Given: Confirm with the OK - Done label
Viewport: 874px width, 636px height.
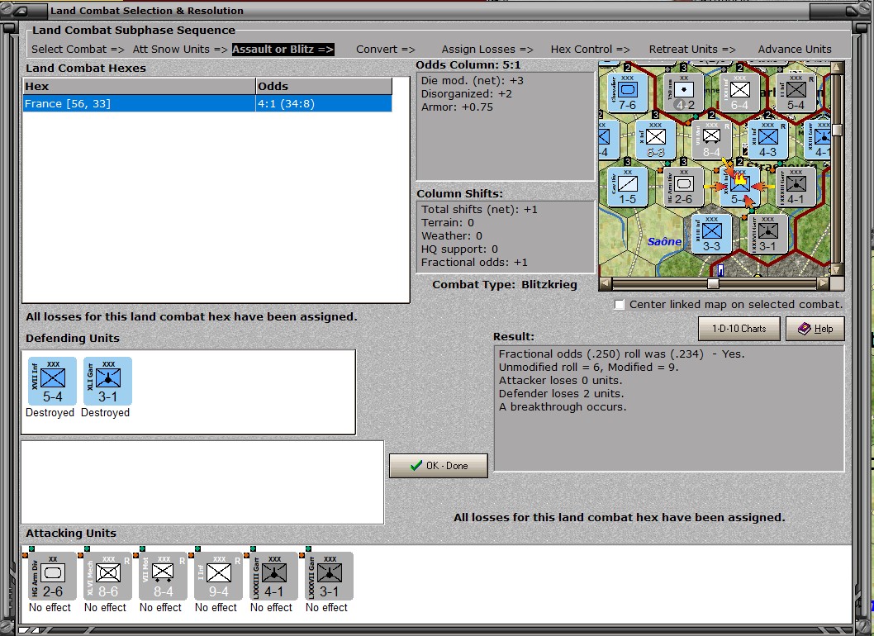Looking at the screenshot, I should [x=447, y=465].
